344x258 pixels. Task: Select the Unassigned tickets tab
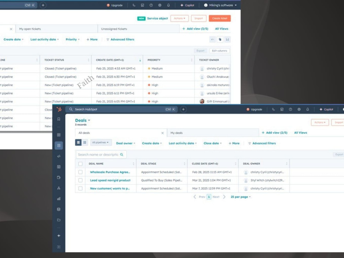[x=138, y=29]
